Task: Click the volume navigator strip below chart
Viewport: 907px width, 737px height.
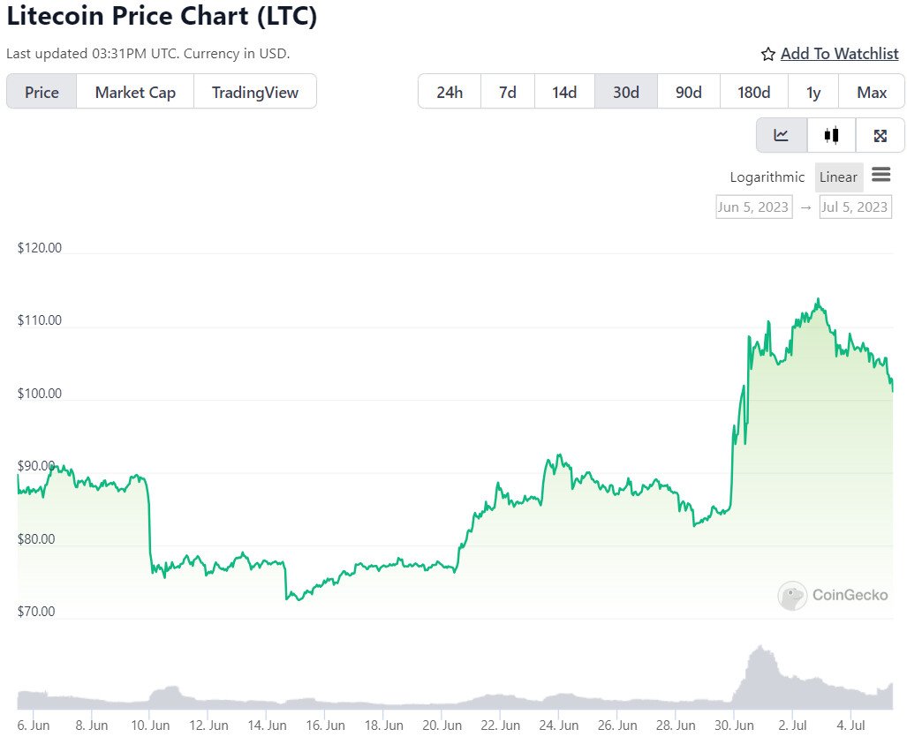Action: 454,688
